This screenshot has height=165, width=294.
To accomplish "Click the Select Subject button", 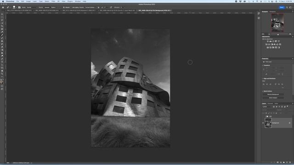I will [x=273, y=98].
